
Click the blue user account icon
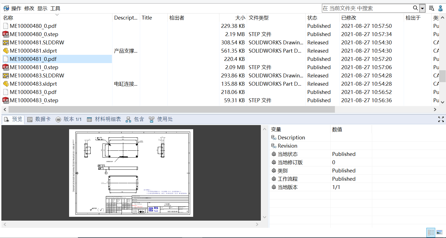click(441, 8)
